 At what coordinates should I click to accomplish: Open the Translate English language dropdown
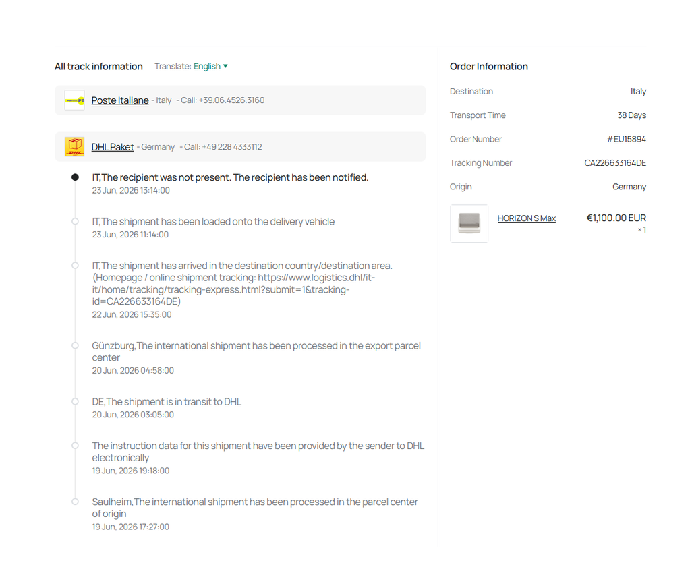click(x=210, y=67)
